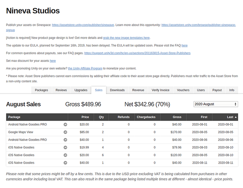The height and width of the screenshot is (188, 243).
Task: Sort table by Chargebacks column header
Action: [148, 117]
